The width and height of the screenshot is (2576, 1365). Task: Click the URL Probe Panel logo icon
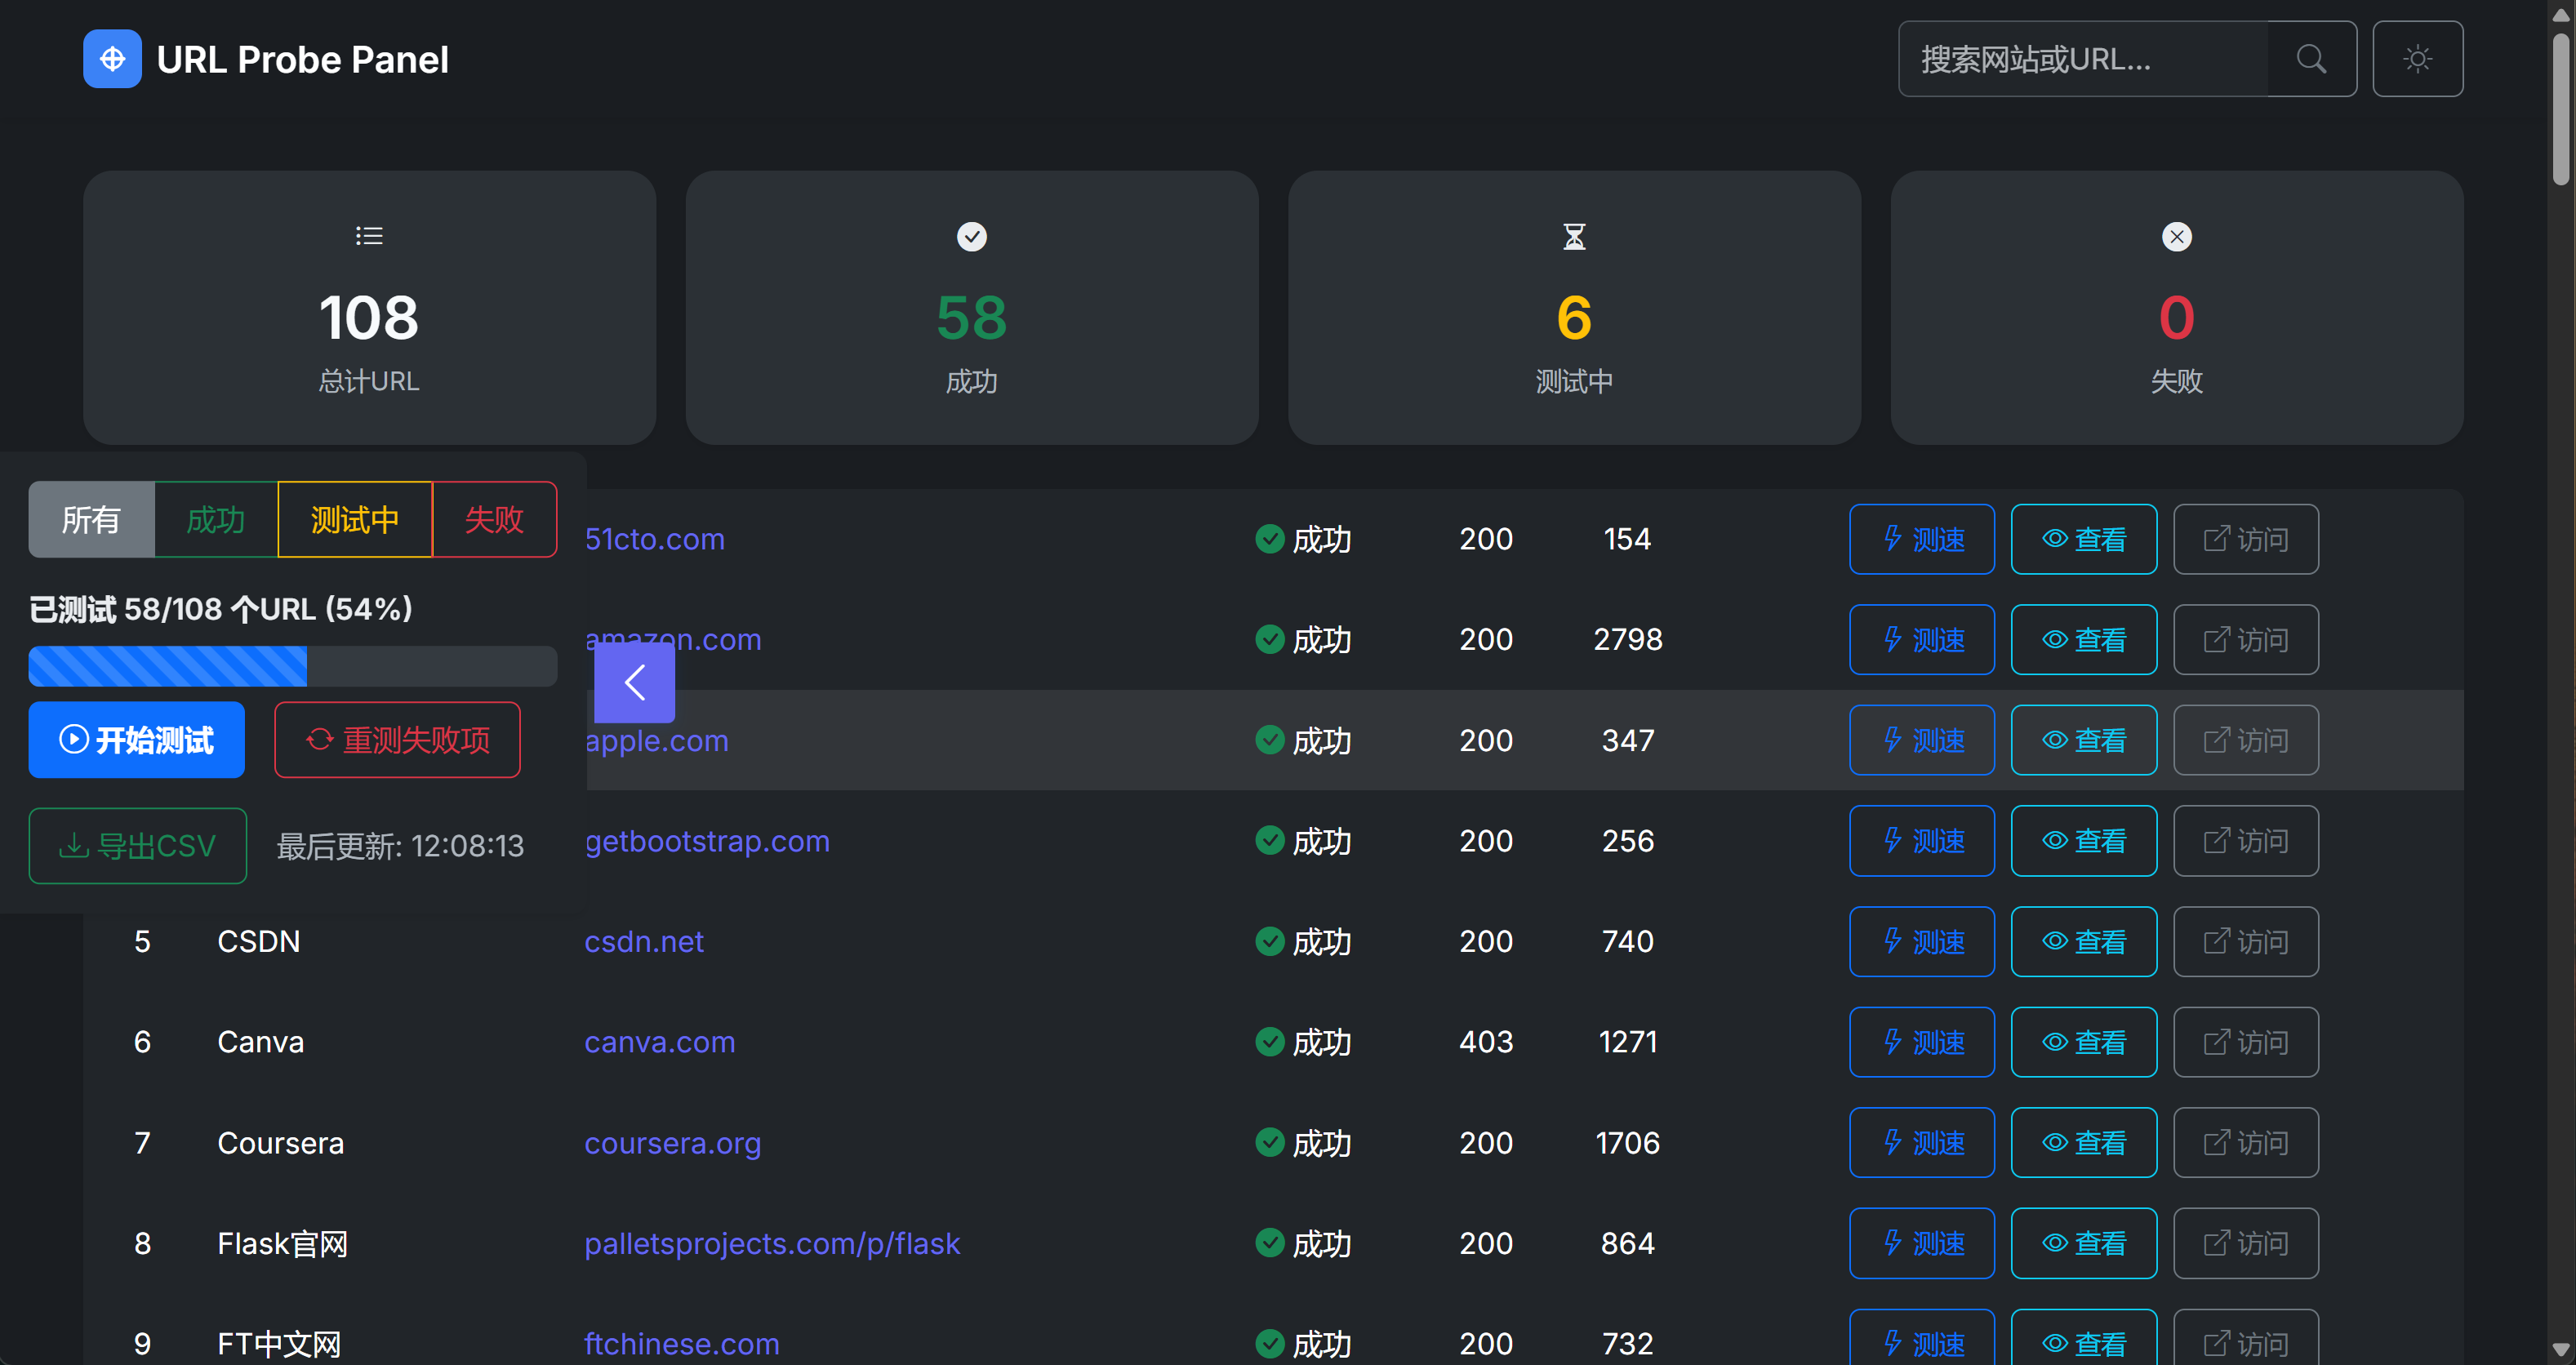coord(112,59)
